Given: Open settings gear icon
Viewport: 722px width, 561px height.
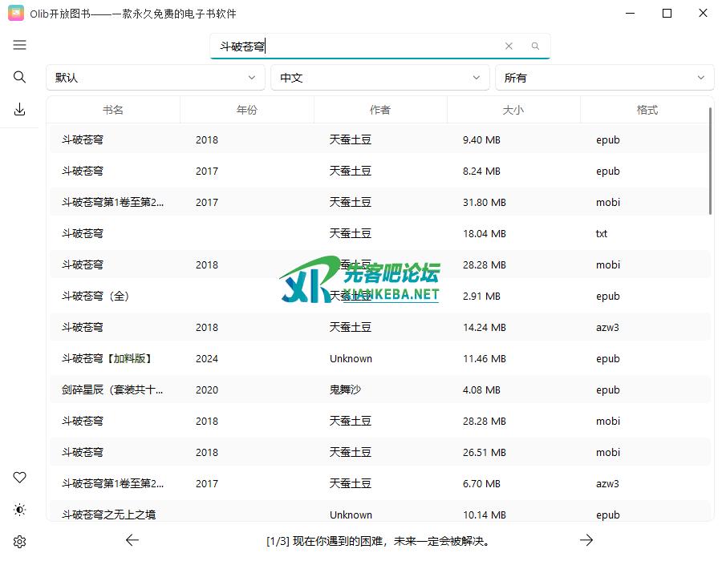Looking at the screenshot, I should (x=20, y=542).
